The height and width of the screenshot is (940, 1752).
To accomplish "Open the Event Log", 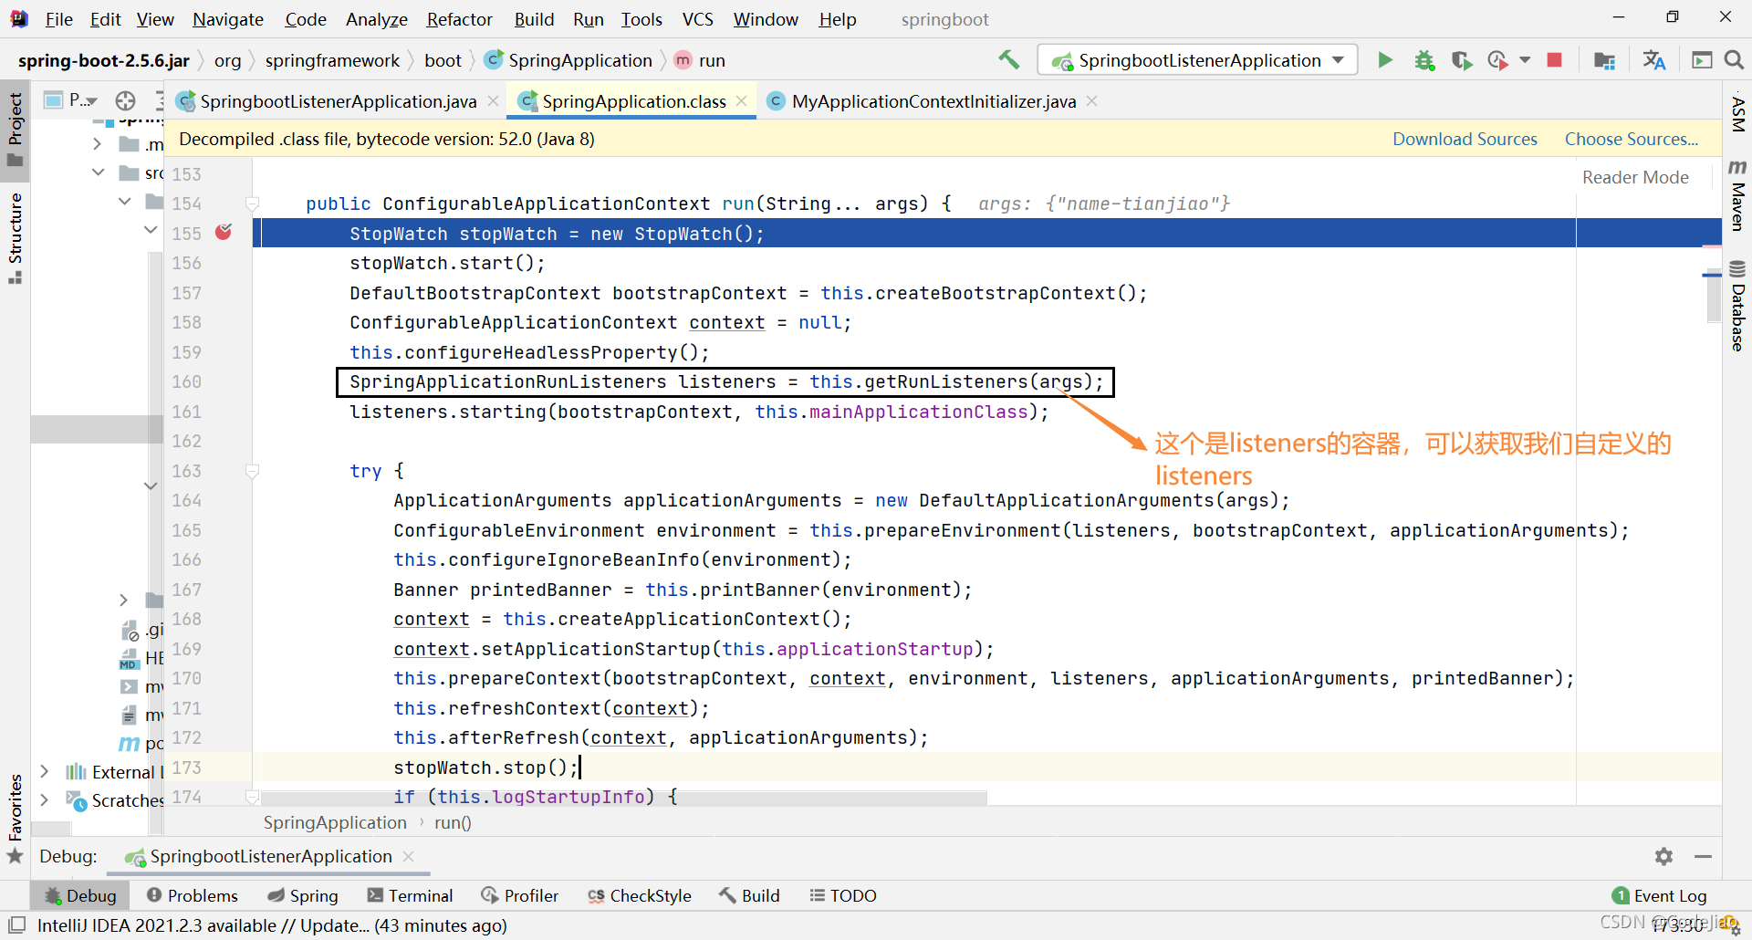I will (1660, 895).
